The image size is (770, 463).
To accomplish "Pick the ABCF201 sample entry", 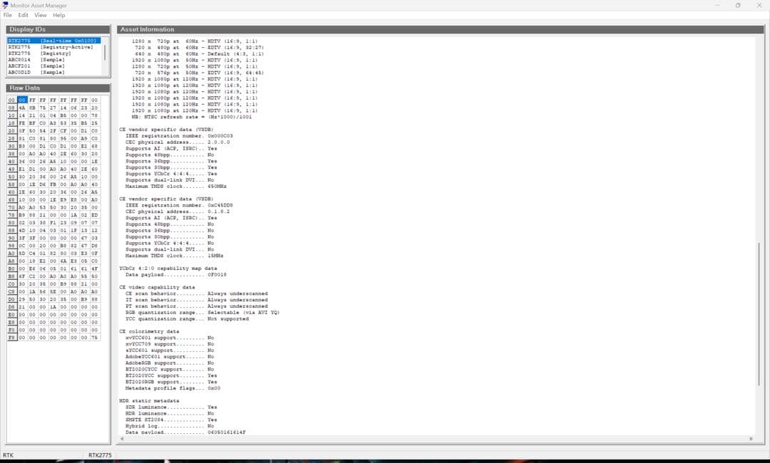I will [36, 66].
